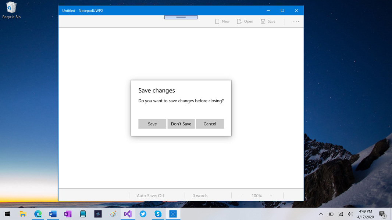This screenshot has height=220, width=392.
Task: Click the 0 words counter in status bar
Action: click(200, 196)
